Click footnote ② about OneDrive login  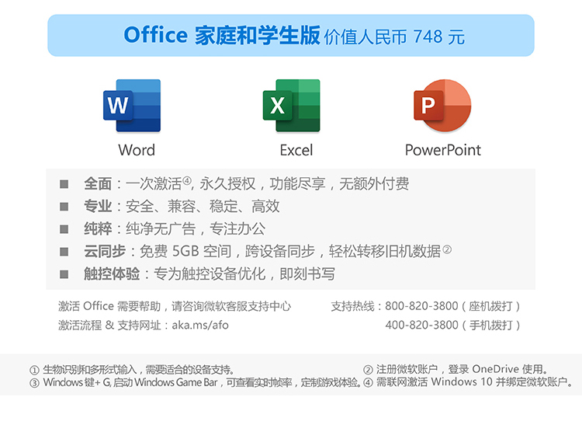[x=456, y=369]
